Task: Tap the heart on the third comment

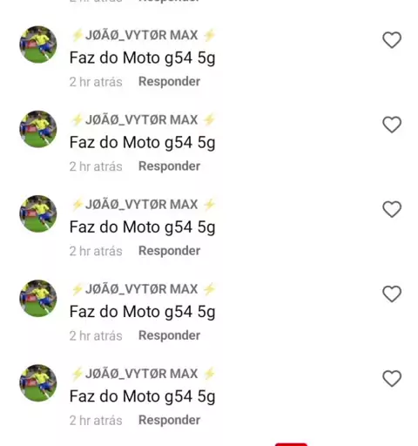Action: (x=392, y=209)
